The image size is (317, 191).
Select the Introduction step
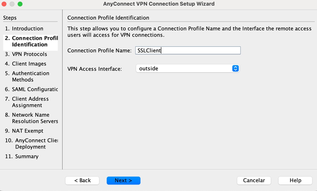click(27, 28)
